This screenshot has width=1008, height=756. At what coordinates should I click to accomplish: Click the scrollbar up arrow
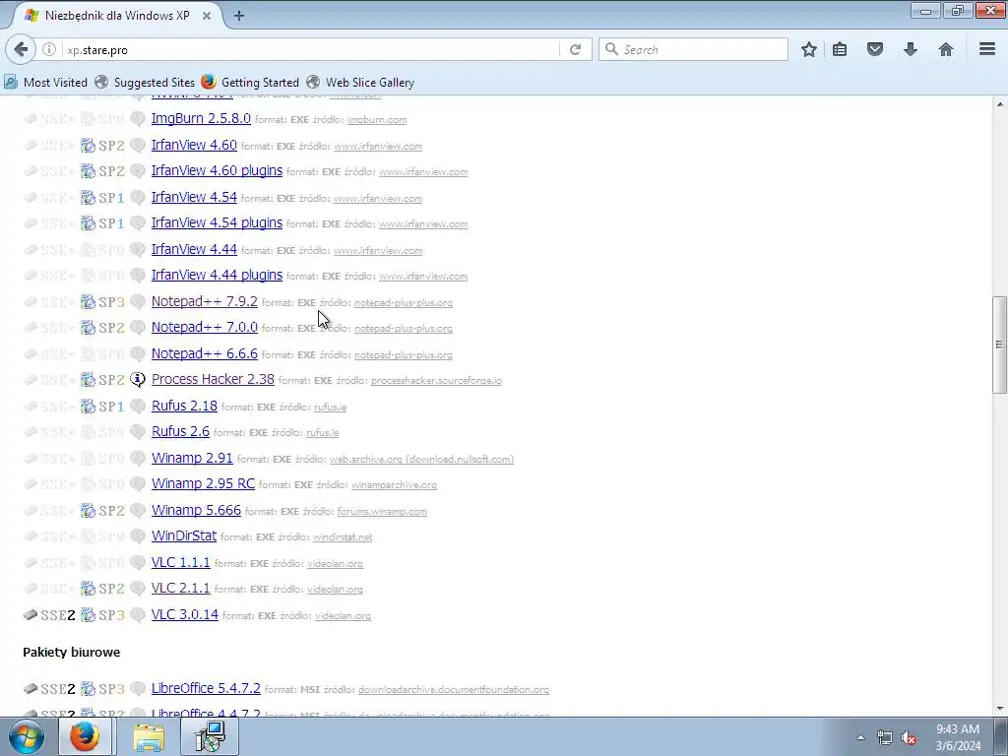(1000, 103)
